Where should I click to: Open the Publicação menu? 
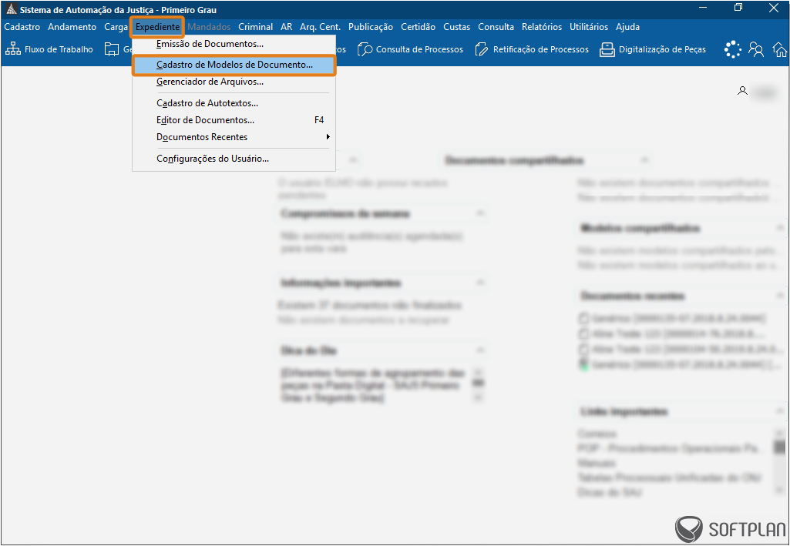pyautogui.click(x=371, y=27)
